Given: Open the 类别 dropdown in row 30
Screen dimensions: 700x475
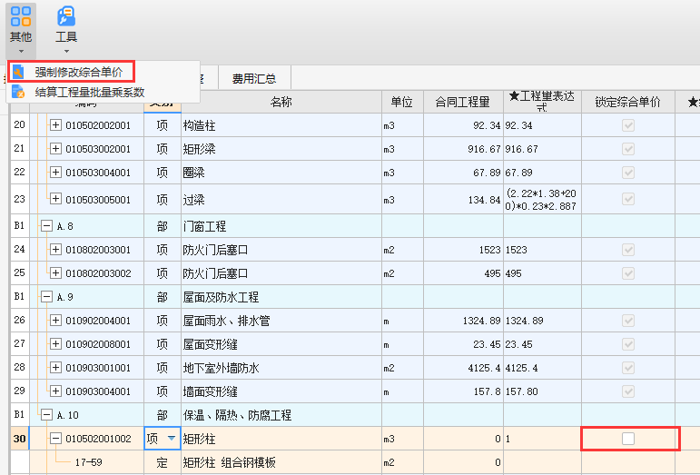Looking at the screenshot, I should (x=172, y=439).
